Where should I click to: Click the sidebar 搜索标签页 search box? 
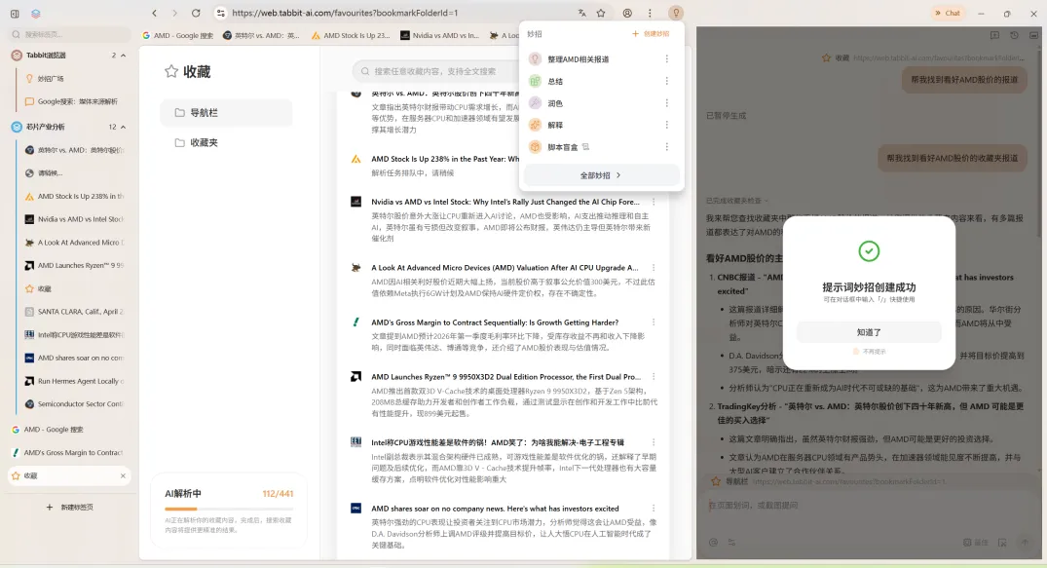point(70,34)
